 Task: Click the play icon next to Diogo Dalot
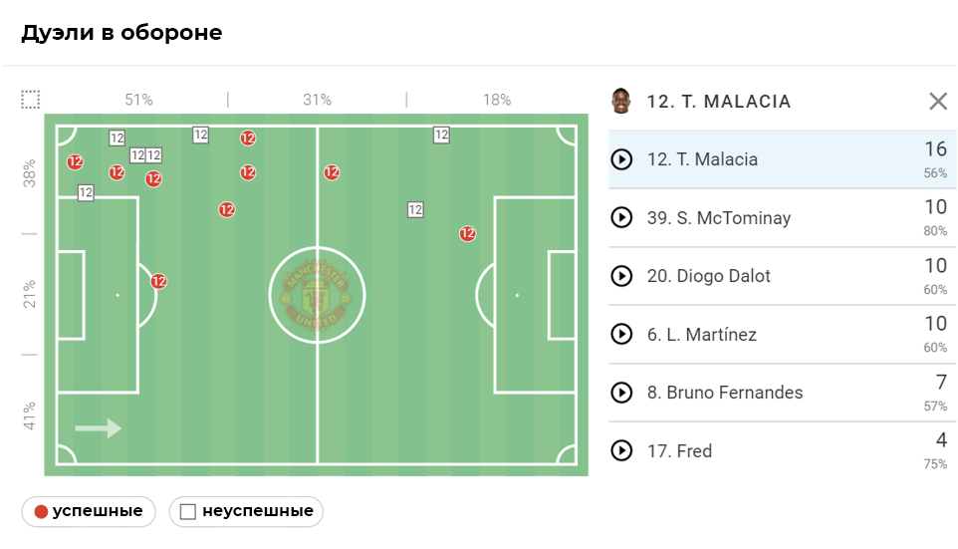point(621,276)
